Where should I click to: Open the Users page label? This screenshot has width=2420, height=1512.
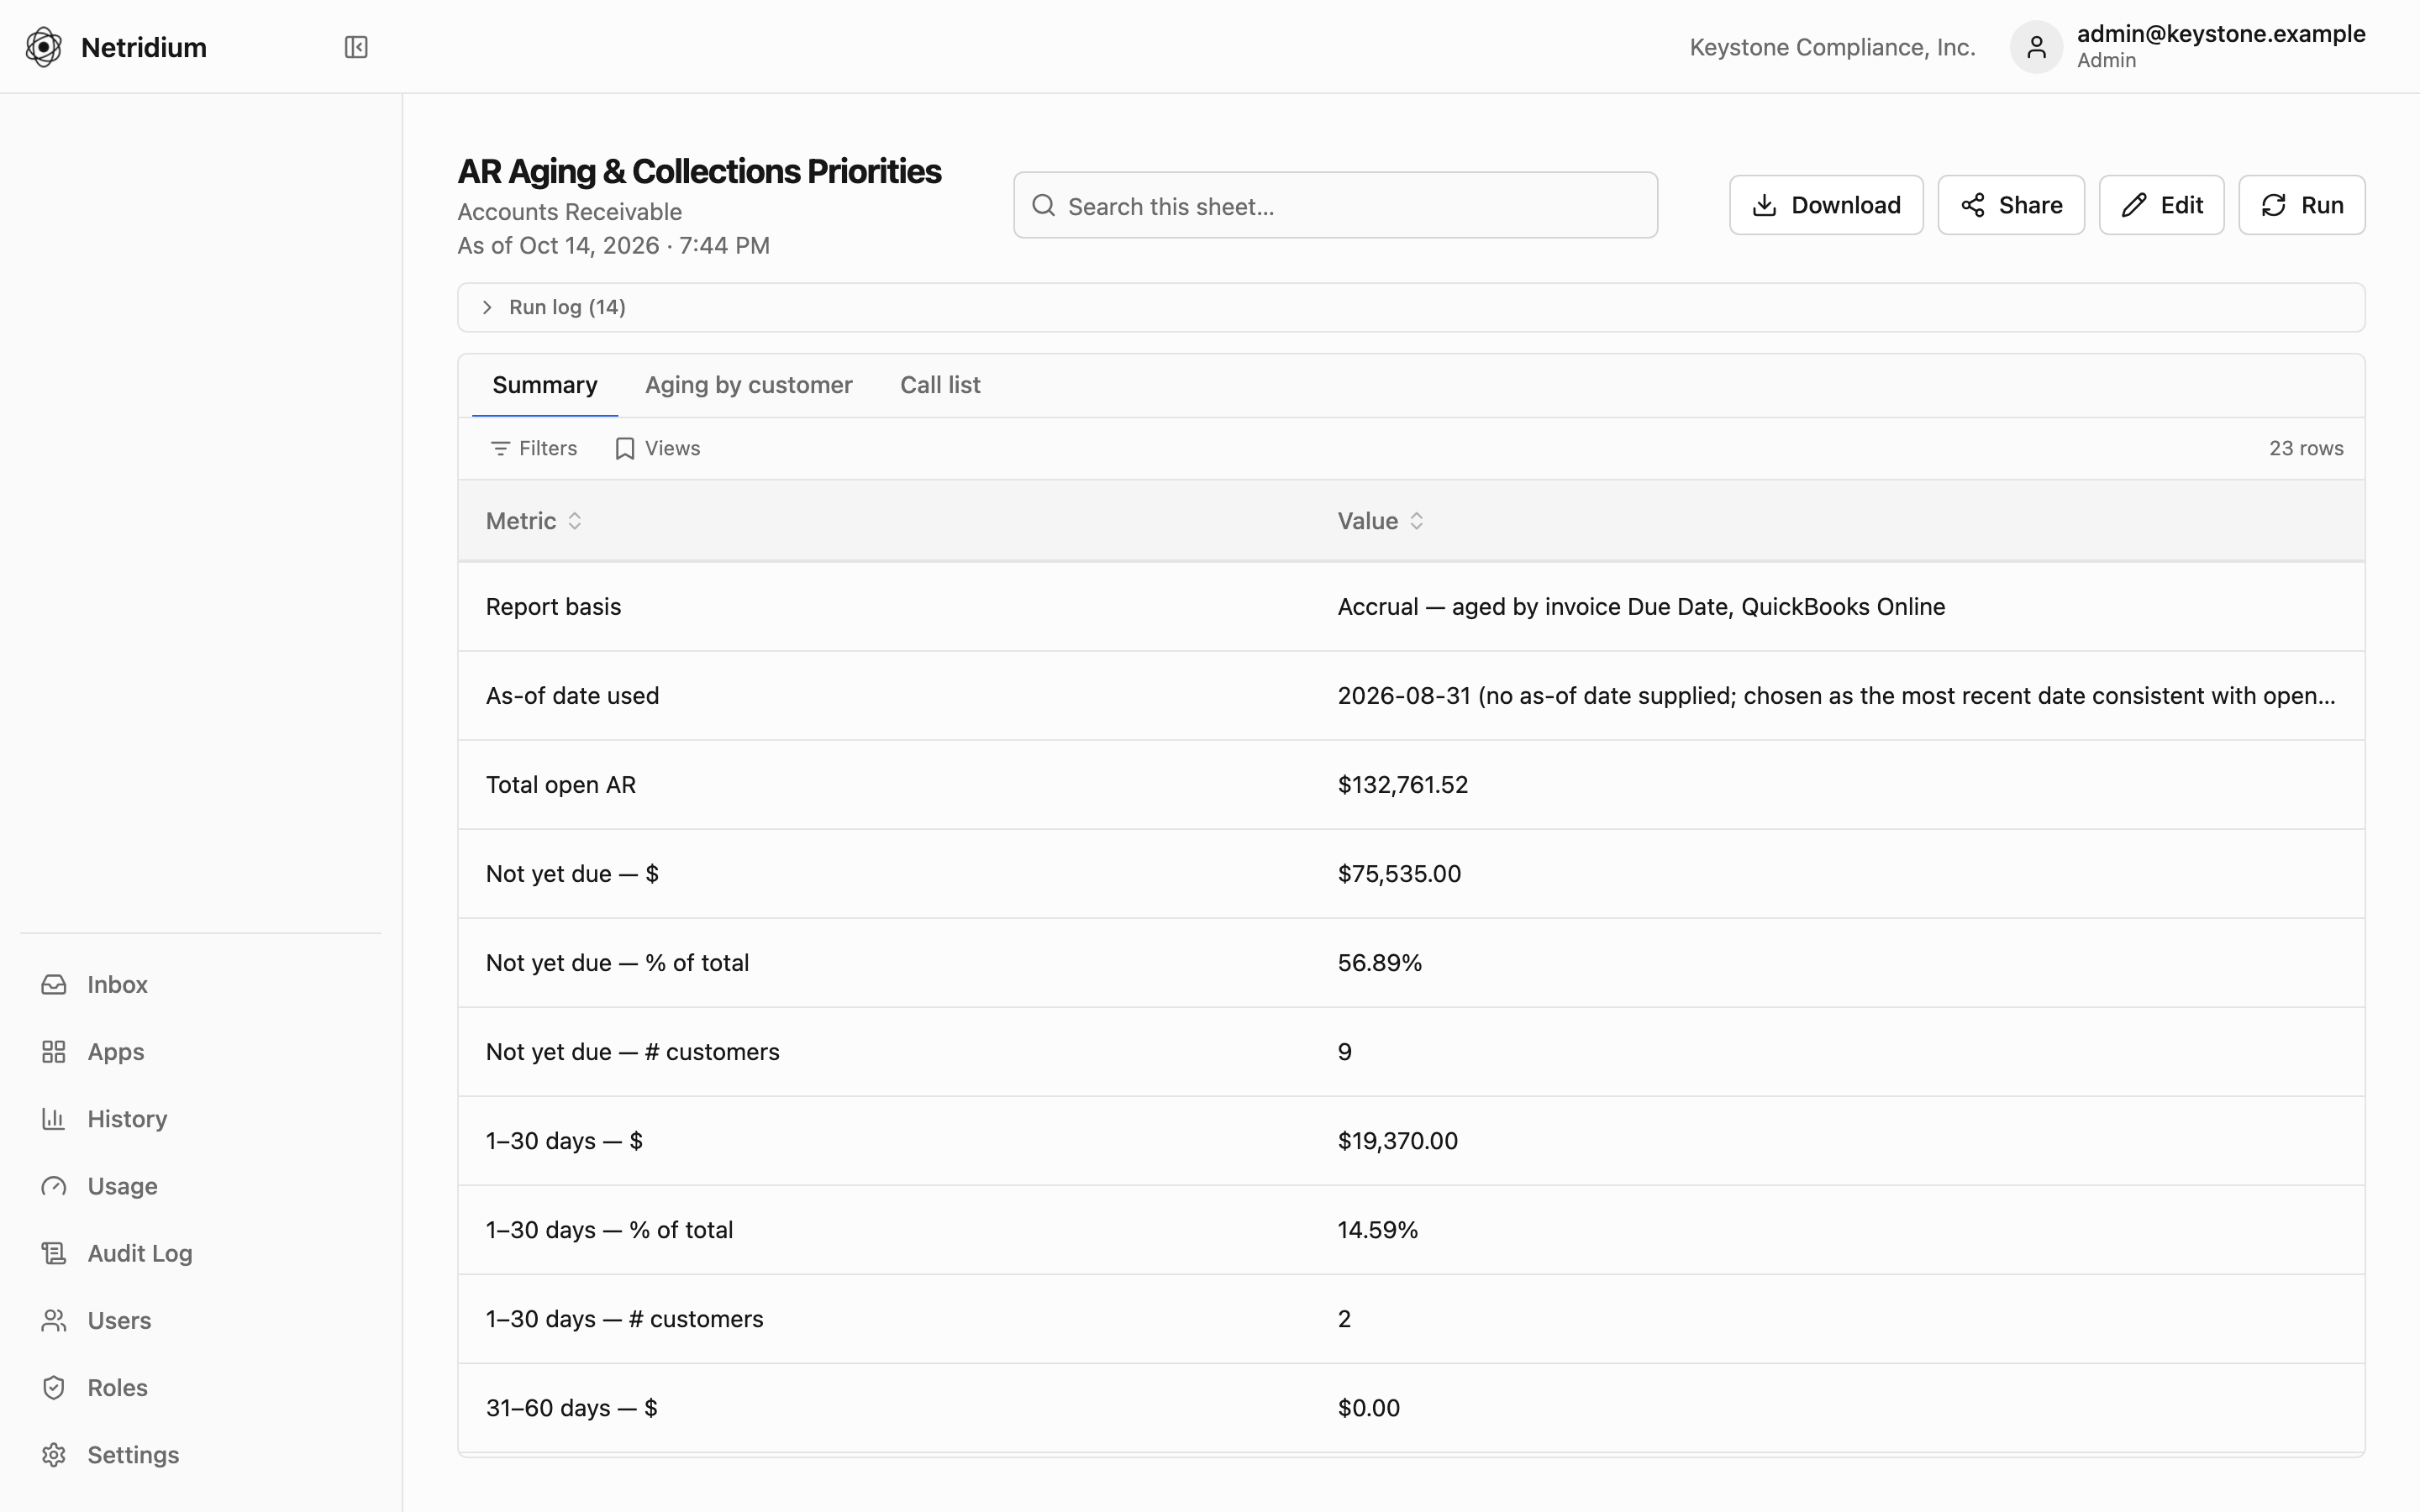point(119,1320)
